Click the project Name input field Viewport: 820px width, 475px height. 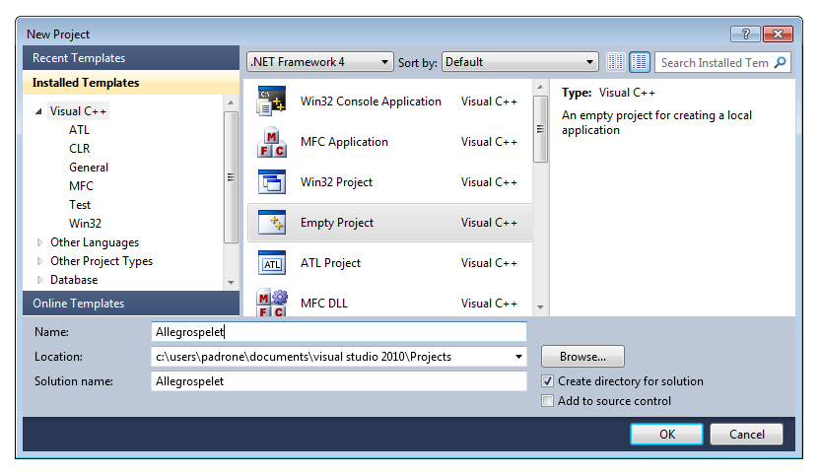point(339,332)
